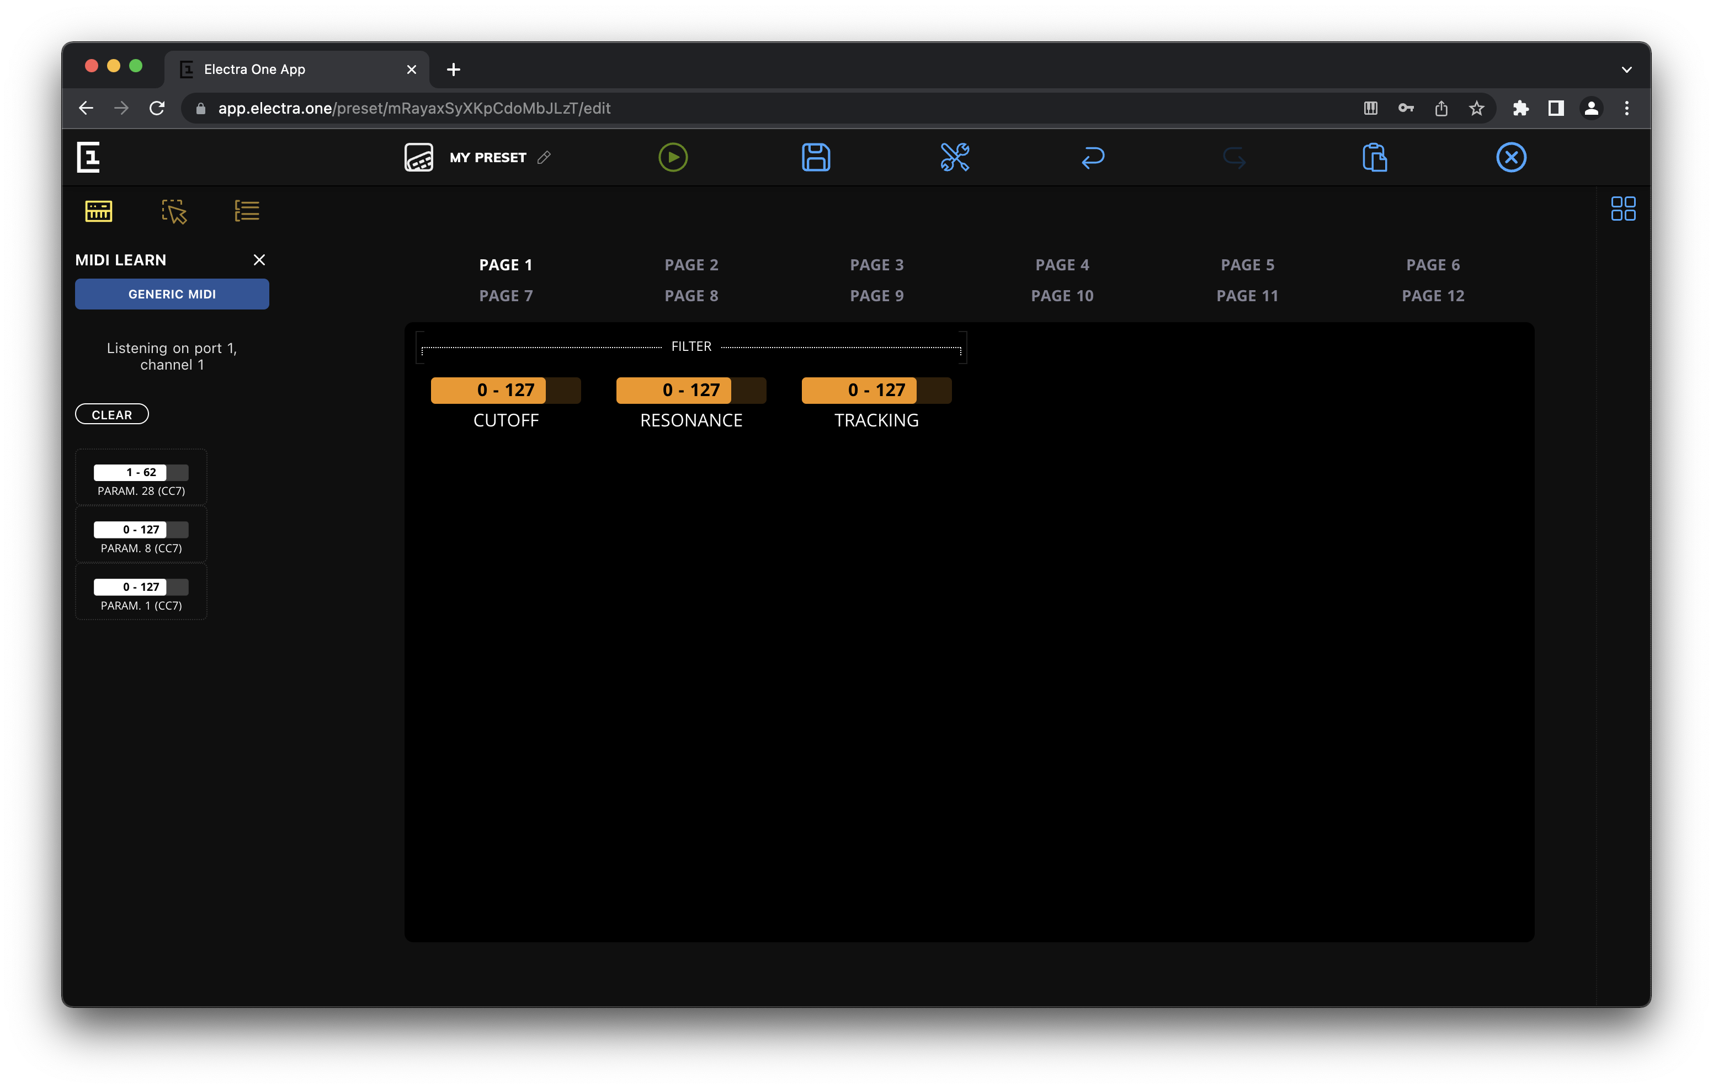Open preset tools with the wrench icon

pos(955,157)
